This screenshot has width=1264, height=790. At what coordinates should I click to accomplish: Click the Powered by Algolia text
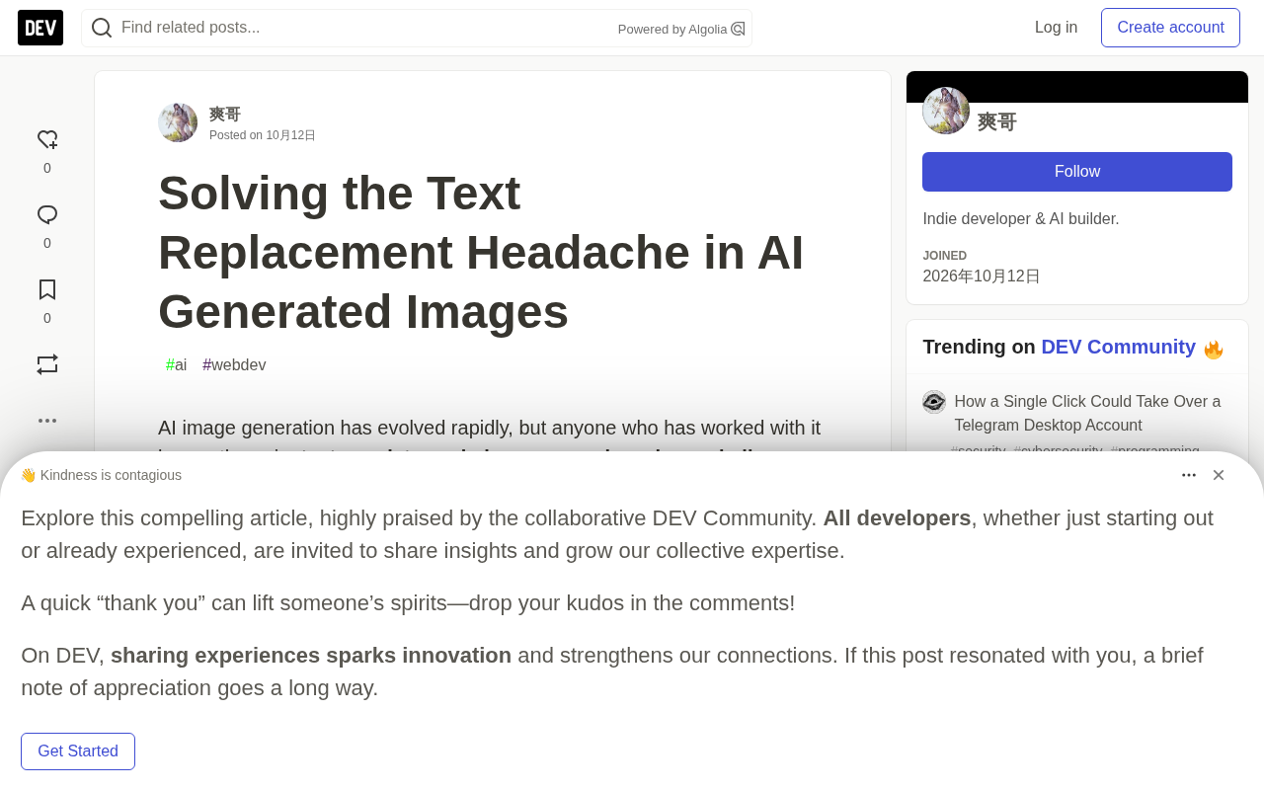click(x=672, y=30)
